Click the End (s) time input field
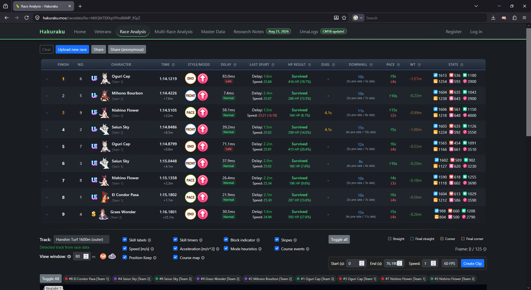The height and width of the screenshot is (290, 531). click(394, 263)
